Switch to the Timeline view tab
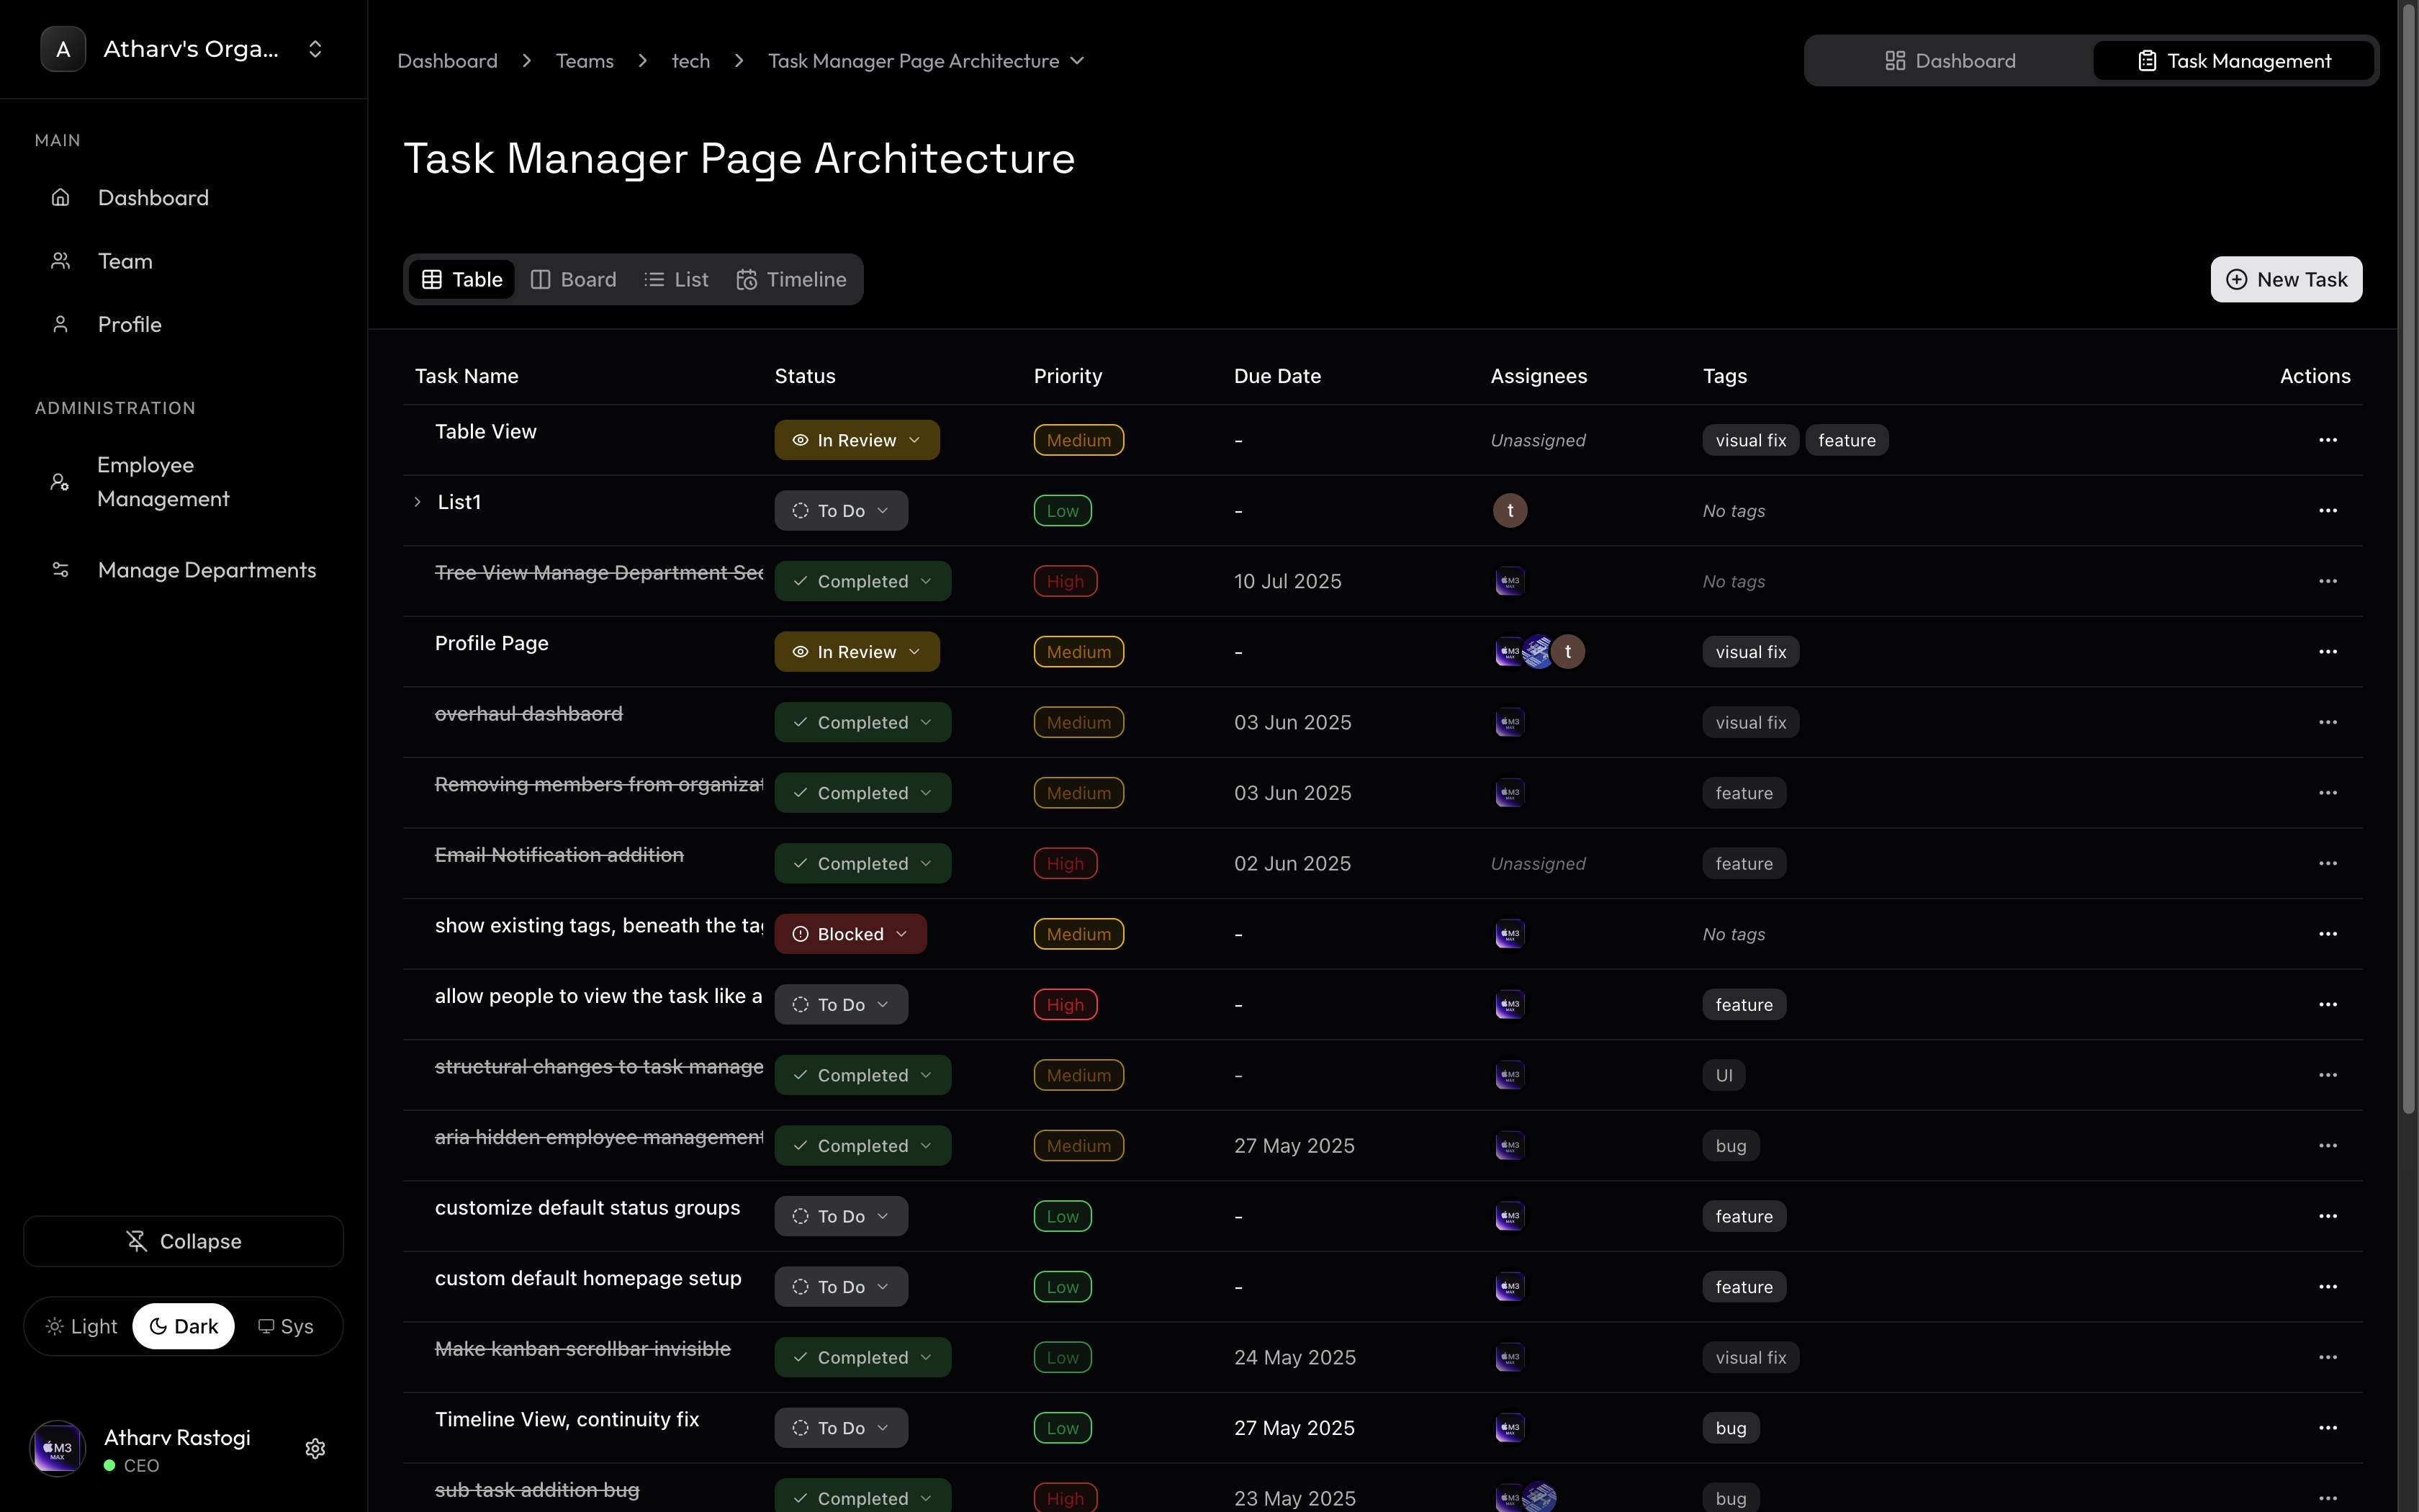 [792, 280]
